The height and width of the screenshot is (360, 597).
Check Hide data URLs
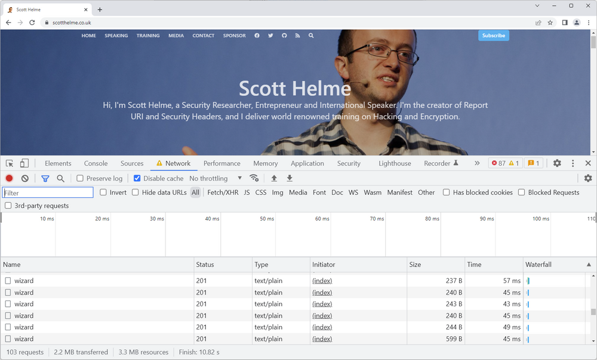tap(136, 193)
